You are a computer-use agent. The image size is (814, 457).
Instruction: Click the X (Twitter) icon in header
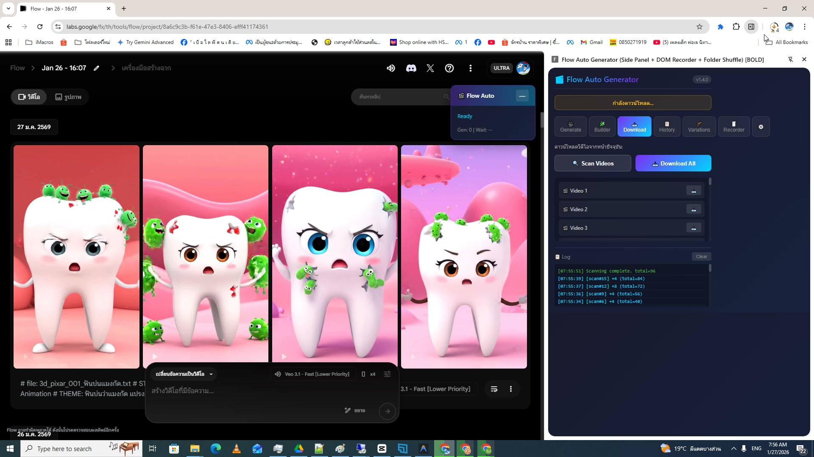430,68
